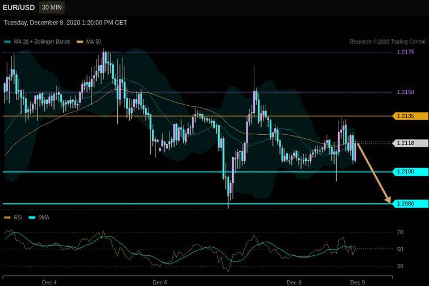
Task: Toggle the 9MA legend label
Action: coord(44,218)
